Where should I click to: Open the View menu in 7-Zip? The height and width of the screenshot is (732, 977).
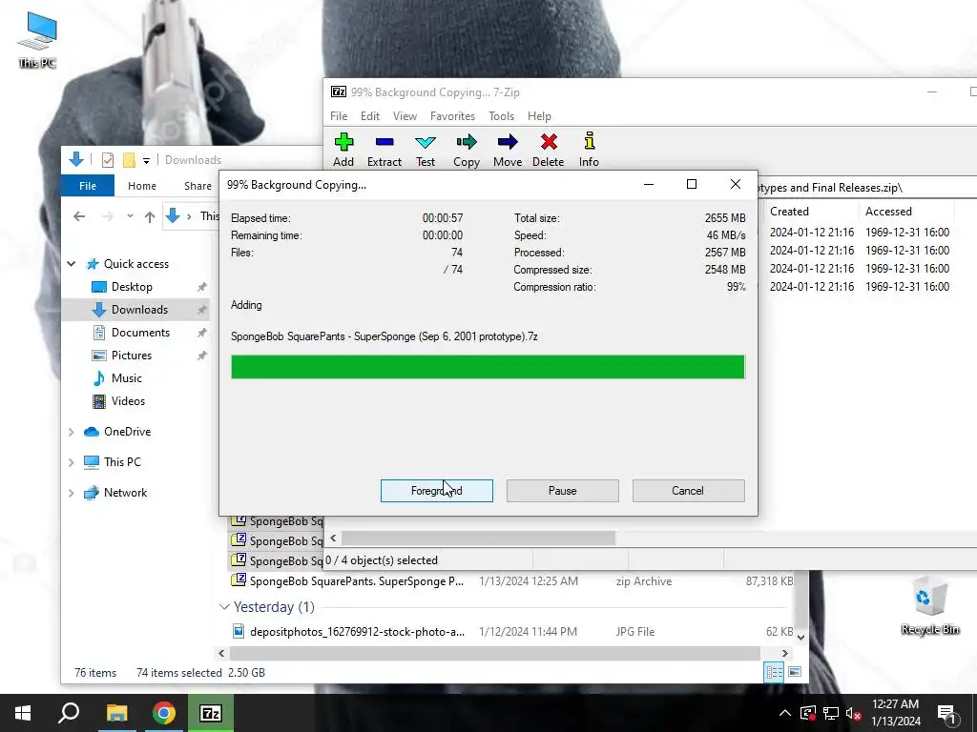(x=405, y=115)
